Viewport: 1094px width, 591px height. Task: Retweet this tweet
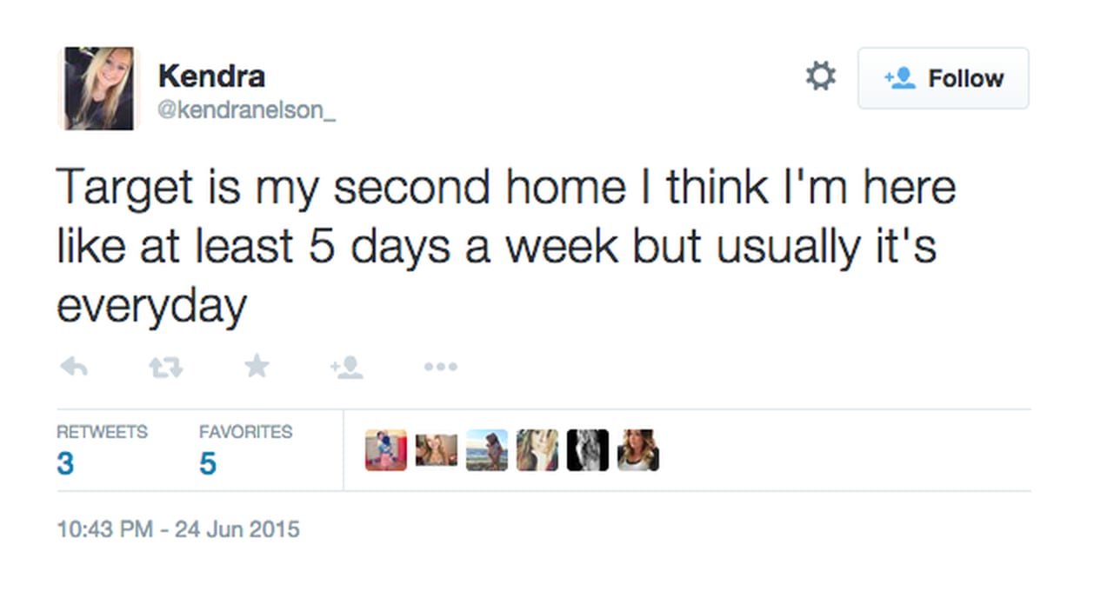(x=164, y=368)
